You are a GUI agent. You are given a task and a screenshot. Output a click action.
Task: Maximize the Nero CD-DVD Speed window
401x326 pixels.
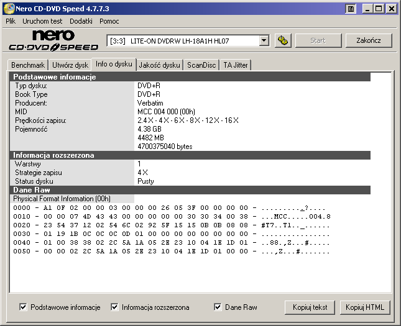pos(379,9)
